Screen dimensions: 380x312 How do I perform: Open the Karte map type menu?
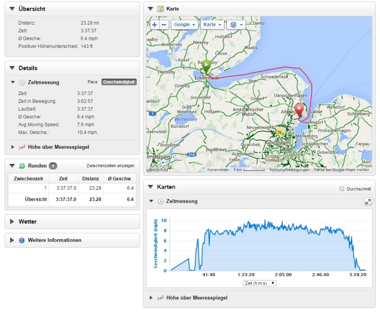tap(212, 25)
